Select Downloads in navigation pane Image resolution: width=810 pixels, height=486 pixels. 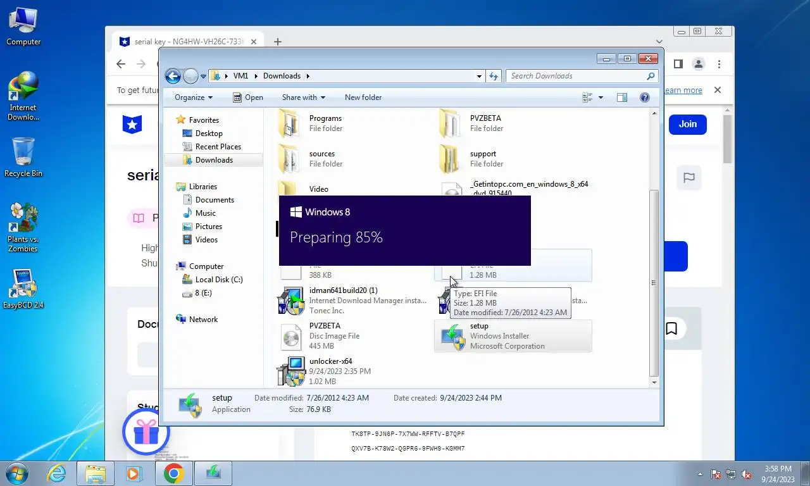click(213, 160)
